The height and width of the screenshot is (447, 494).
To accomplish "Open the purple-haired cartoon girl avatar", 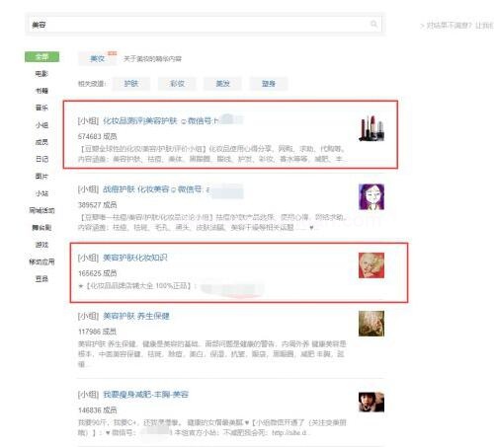I will click(x=371, y=196).
